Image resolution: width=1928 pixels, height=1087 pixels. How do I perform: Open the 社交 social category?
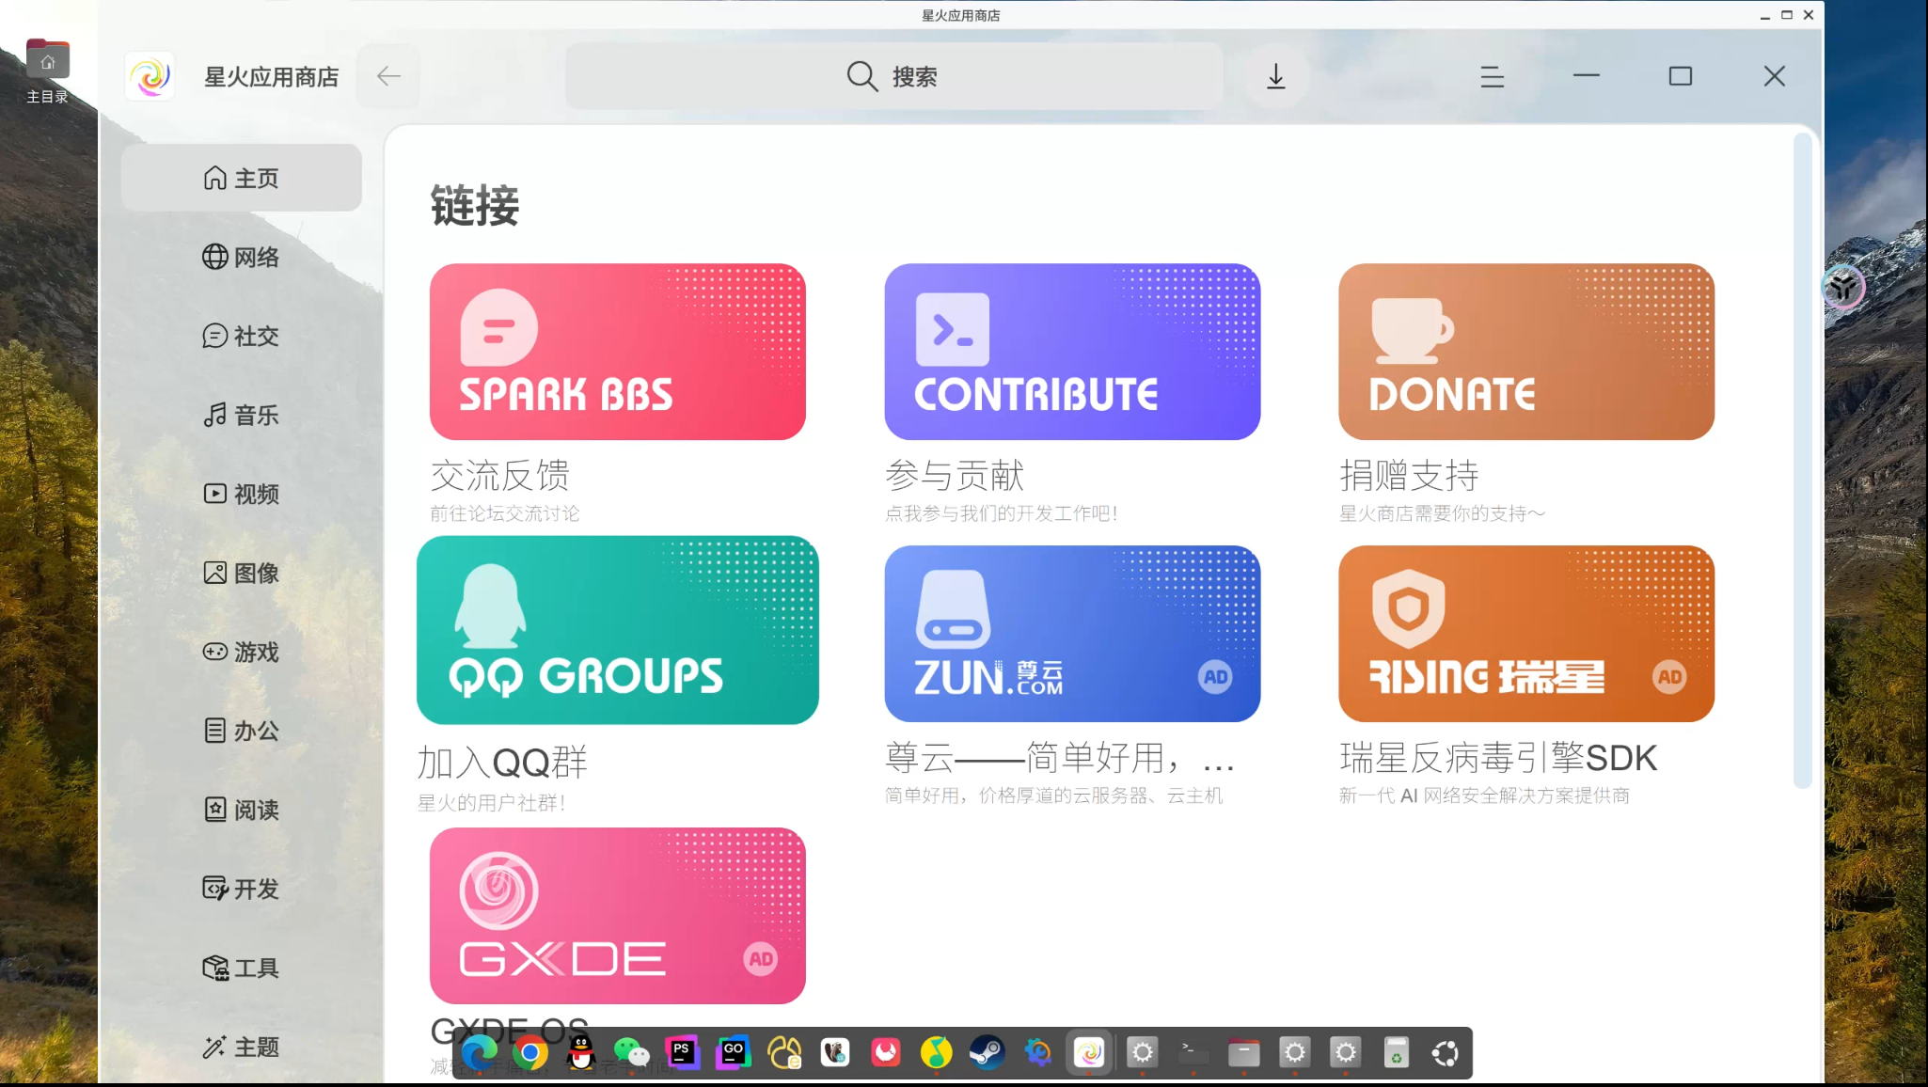(241, 336)
